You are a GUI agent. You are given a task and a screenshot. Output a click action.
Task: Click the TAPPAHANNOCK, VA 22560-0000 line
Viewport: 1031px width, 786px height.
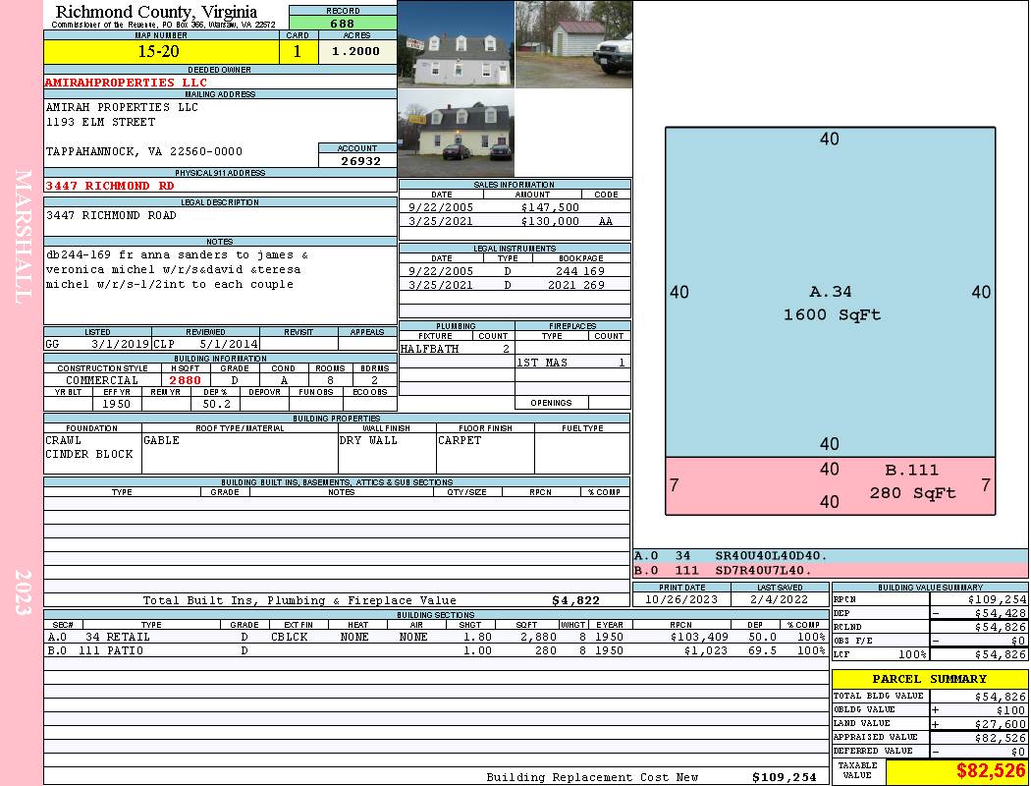(144, 151)
